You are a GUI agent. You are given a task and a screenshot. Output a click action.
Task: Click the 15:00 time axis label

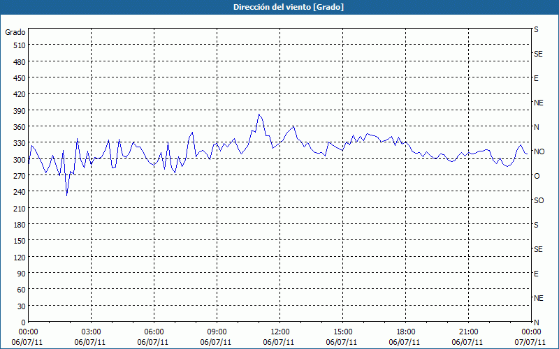pos(342,332)
